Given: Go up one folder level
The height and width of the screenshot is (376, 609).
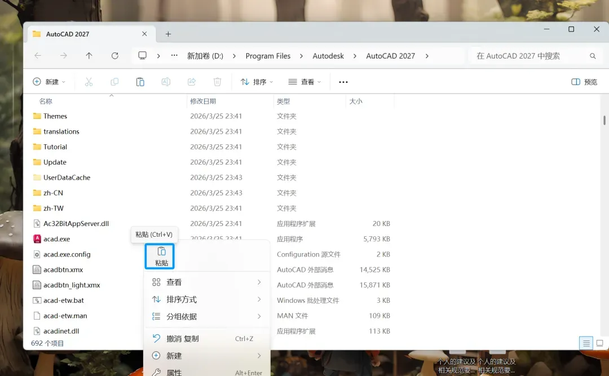Looking at the screenshot, I should 89,56.
